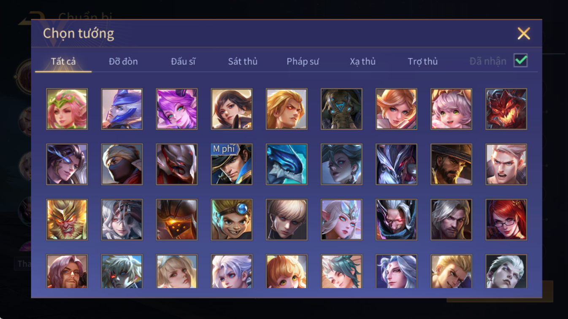Uncheck the "Đã nhận" checkbox
The width and height of the screenshot is (568, 319).
(521, 61)
